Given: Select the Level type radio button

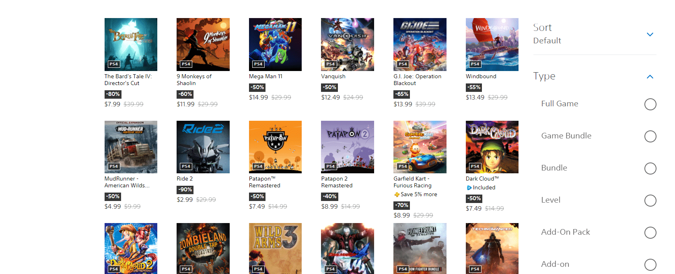Looking at the screenshot, I should (650, 201).
